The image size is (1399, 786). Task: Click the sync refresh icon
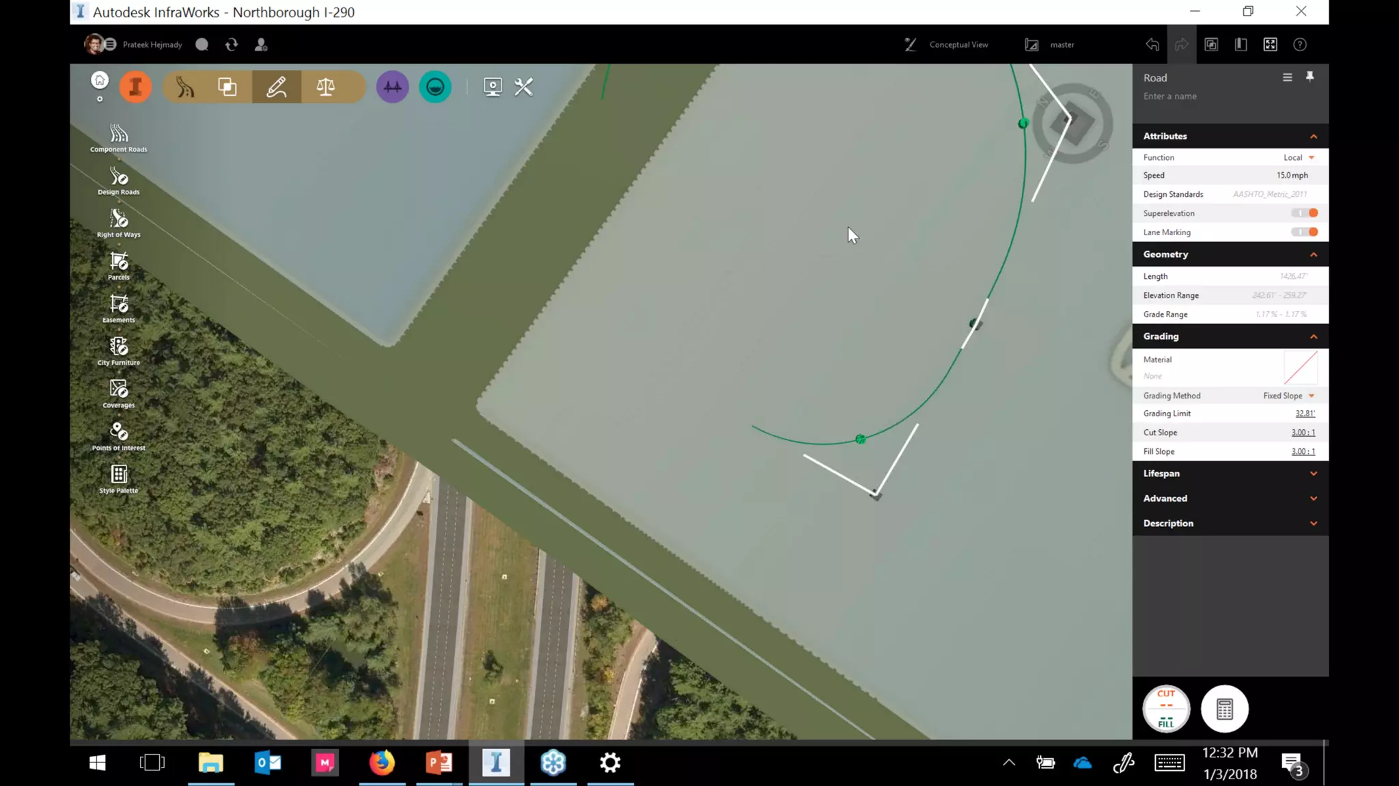click(x=232, y=44)
